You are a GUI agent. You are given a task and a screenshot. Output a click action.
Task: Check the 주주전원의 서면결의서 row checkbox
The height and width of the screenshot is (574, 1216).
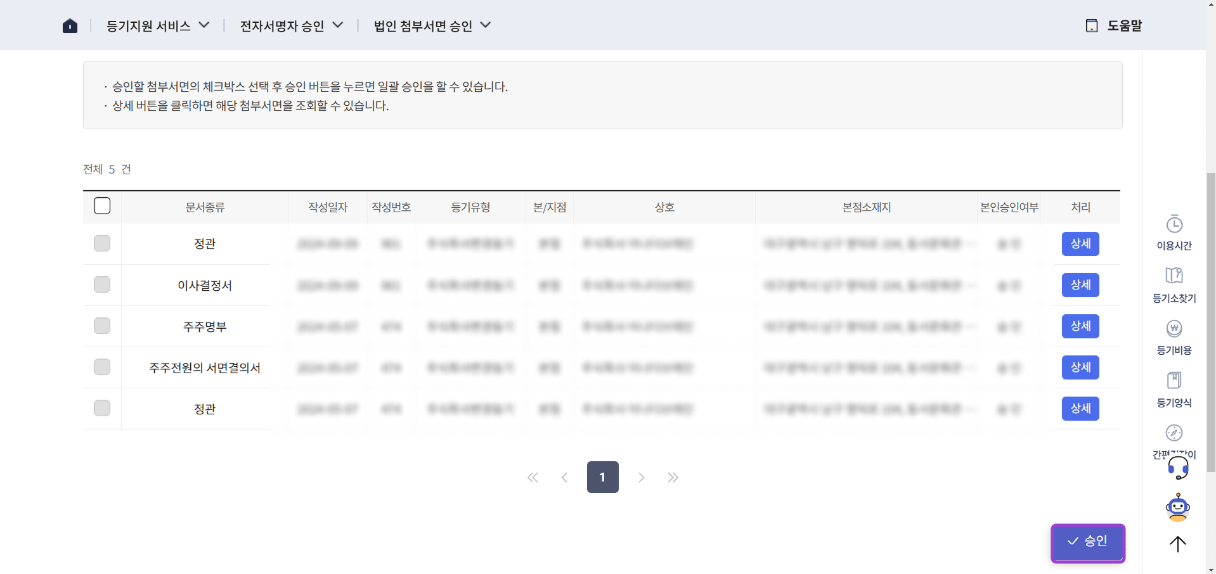[102, 367]
